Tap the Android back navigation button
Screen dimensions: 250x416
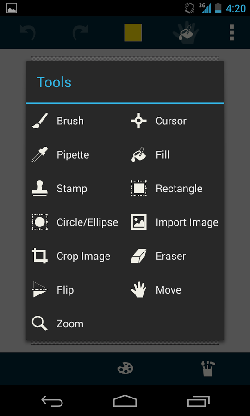pos(52,401)
